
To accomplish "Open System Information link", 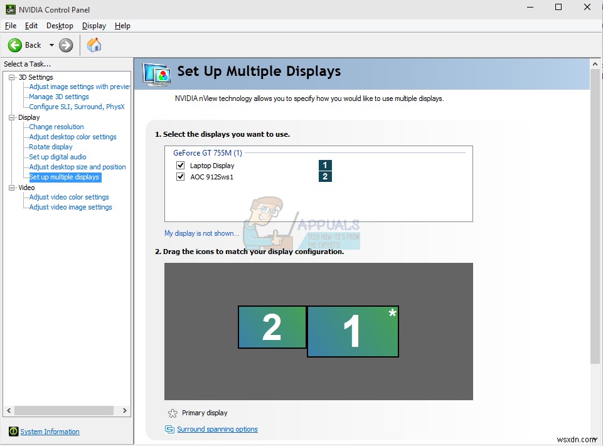I will tap(50, 432).
